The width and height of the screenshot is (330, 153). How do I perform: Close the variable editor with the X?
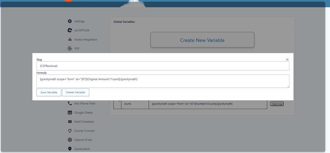tap(287, 59)
